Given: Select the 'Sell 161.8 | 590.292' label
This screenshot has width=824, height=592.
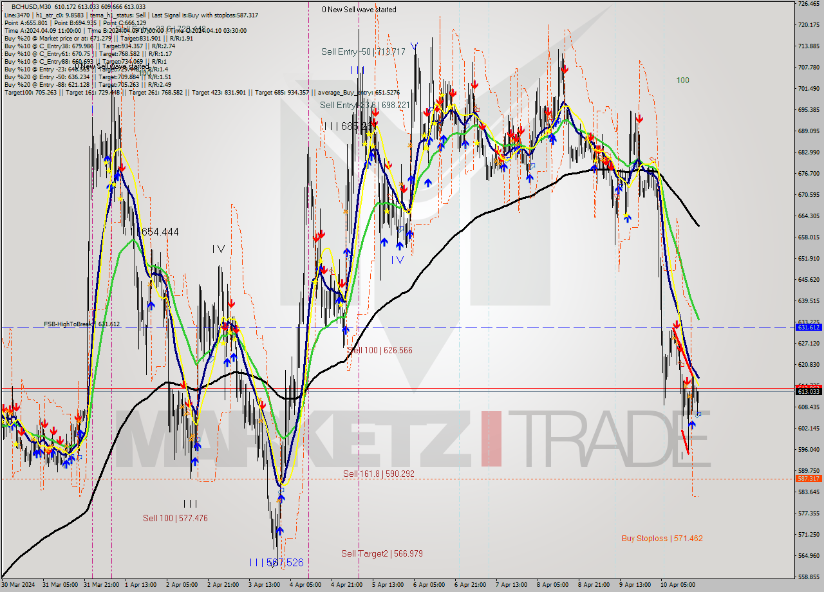Looking at the screenshot, I should click(378, 474).
